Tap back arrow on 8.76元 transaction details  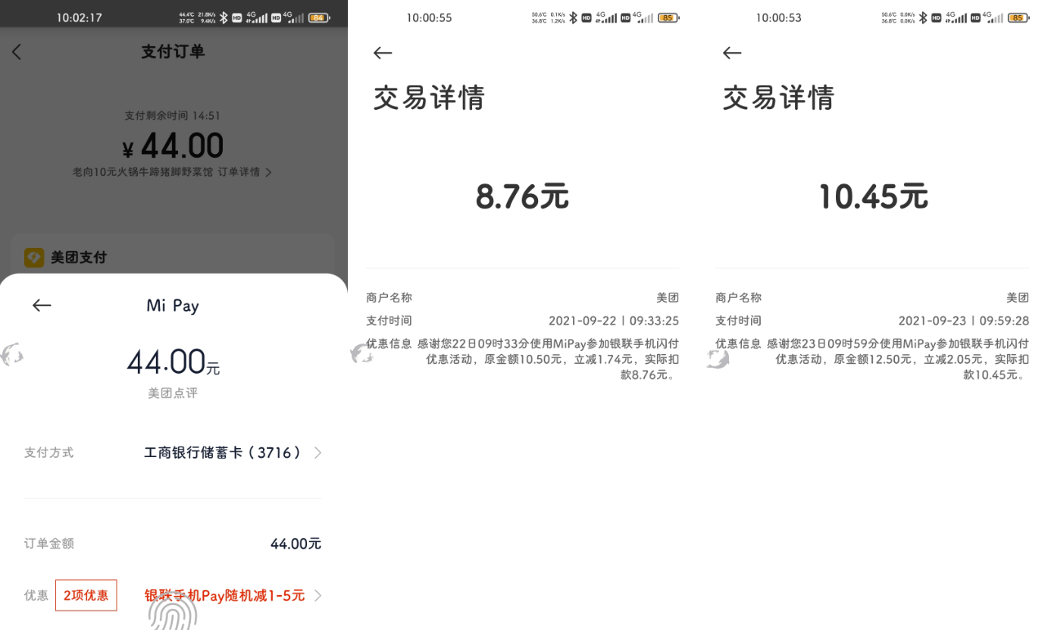[383, 52]
